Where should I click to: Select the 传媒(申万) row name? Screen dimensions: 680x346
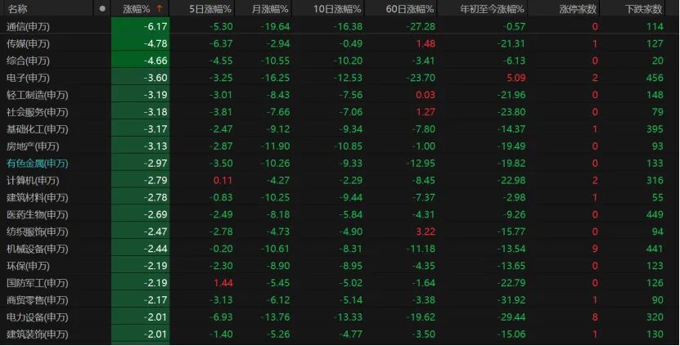point(28,44)
